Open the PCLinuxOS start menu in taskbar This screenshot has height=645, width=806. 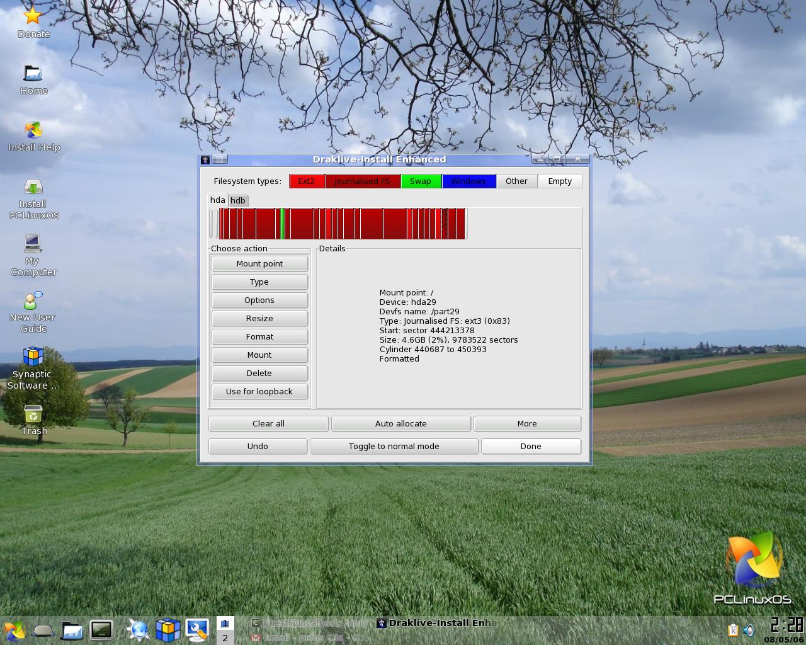(14, 631)
